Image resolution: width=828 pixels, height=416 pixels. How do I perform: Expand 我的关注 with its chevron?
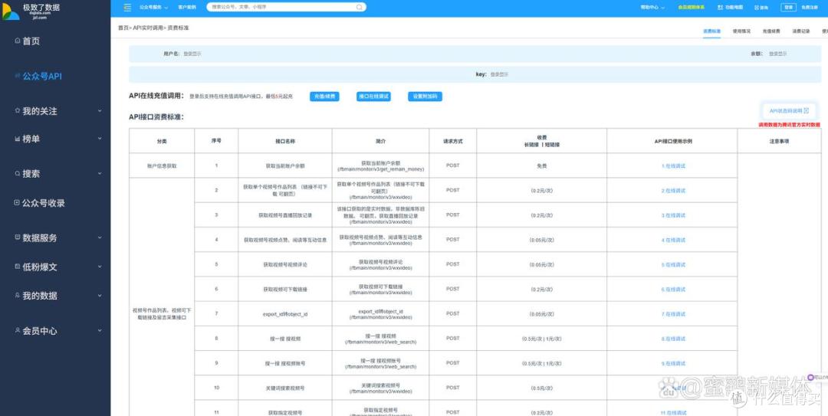click(x=99, y=111)
